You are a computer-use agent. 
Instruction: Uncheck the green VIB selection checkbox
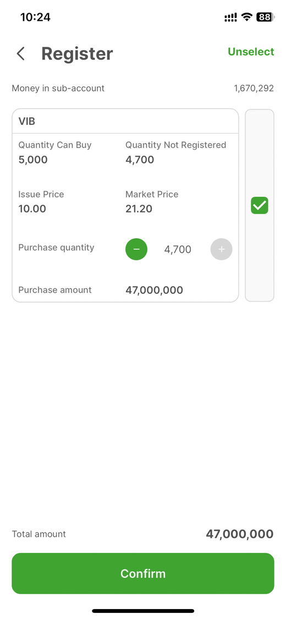(x=260, y=205)
